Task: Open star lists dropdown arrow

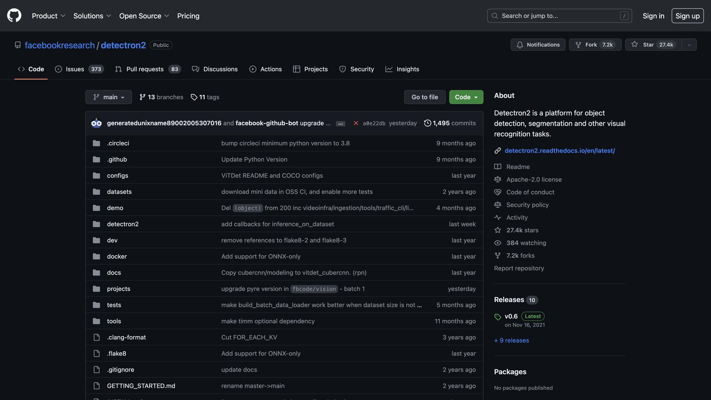Action: pyautogui.click(x=689, y=44)
